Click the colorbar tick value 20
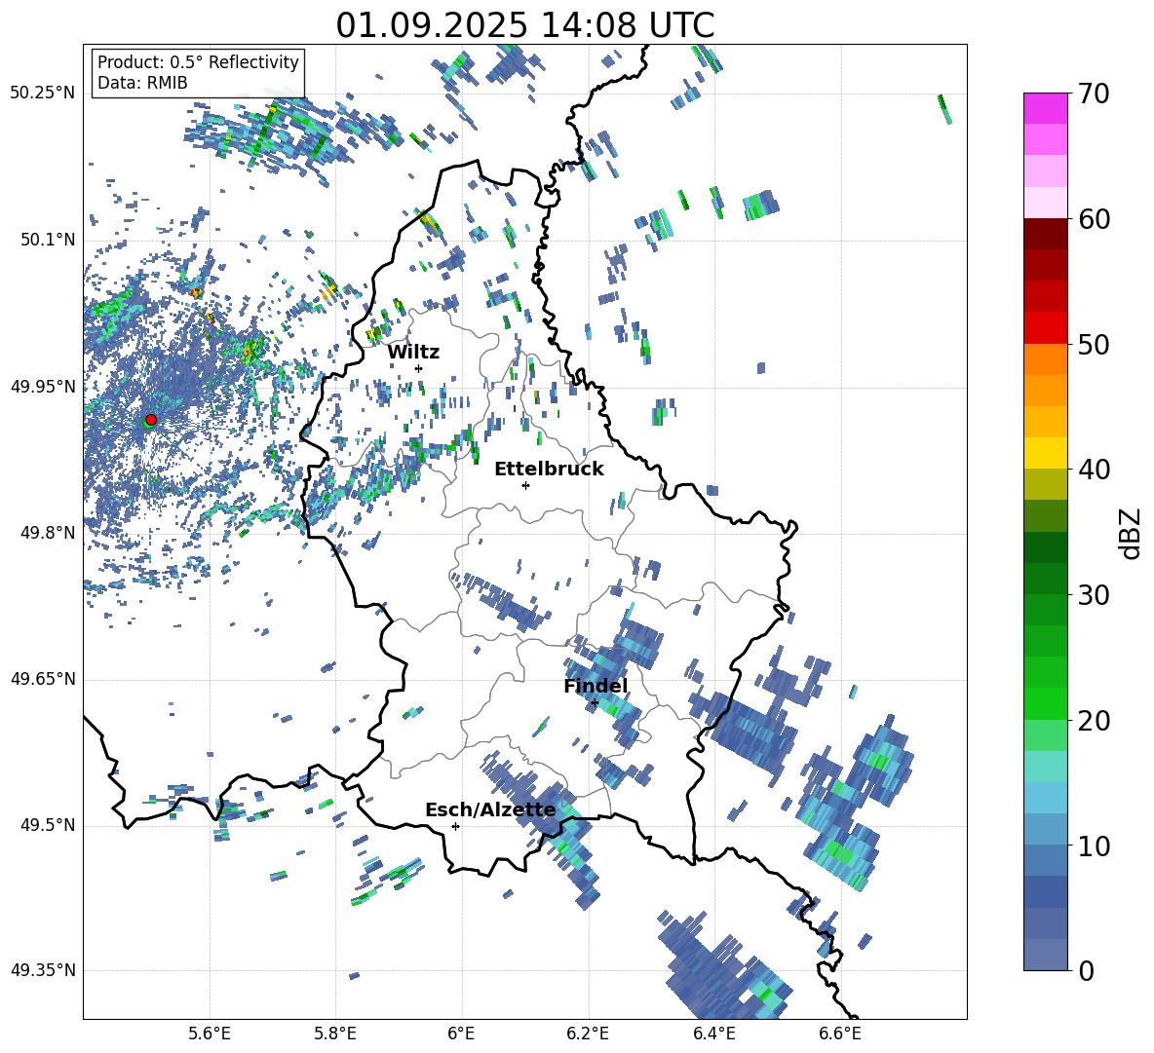The image size is (1154, 1053). (1094, 721)
